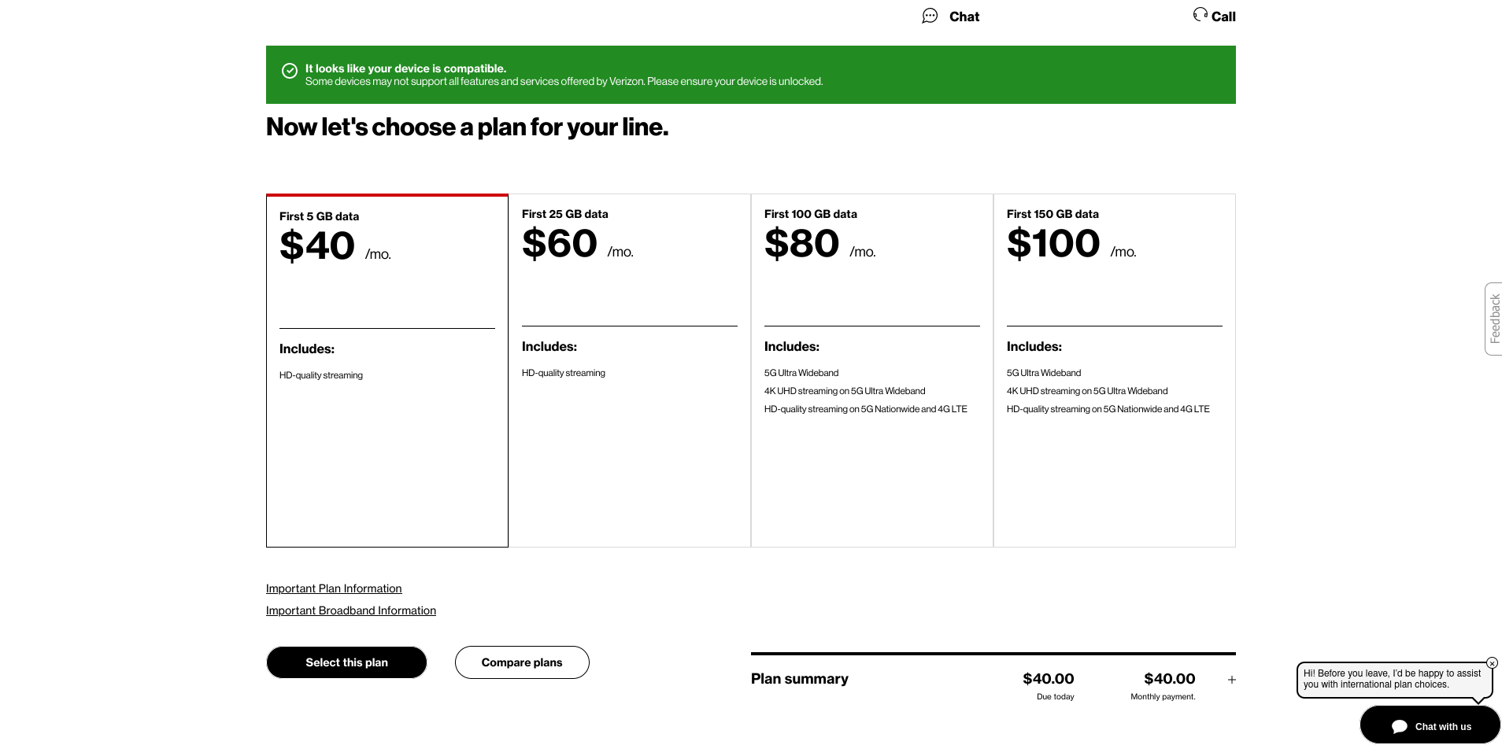Close the chat popup message bubble

pyautogui.click(x=1492, y=663)
